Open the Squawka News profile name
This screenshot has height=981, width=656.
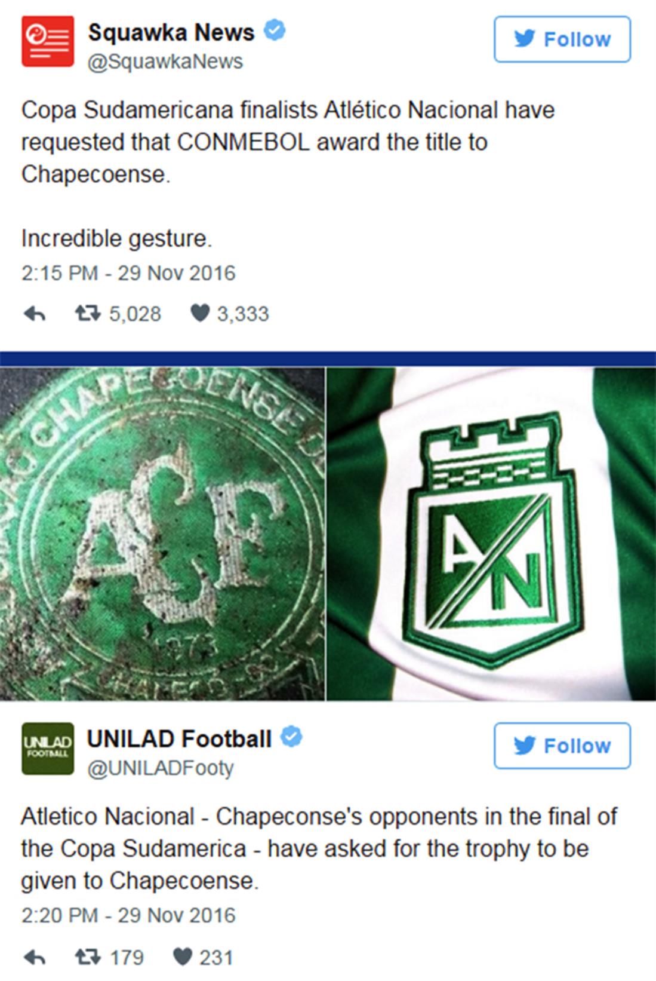[x=171, y=32]
